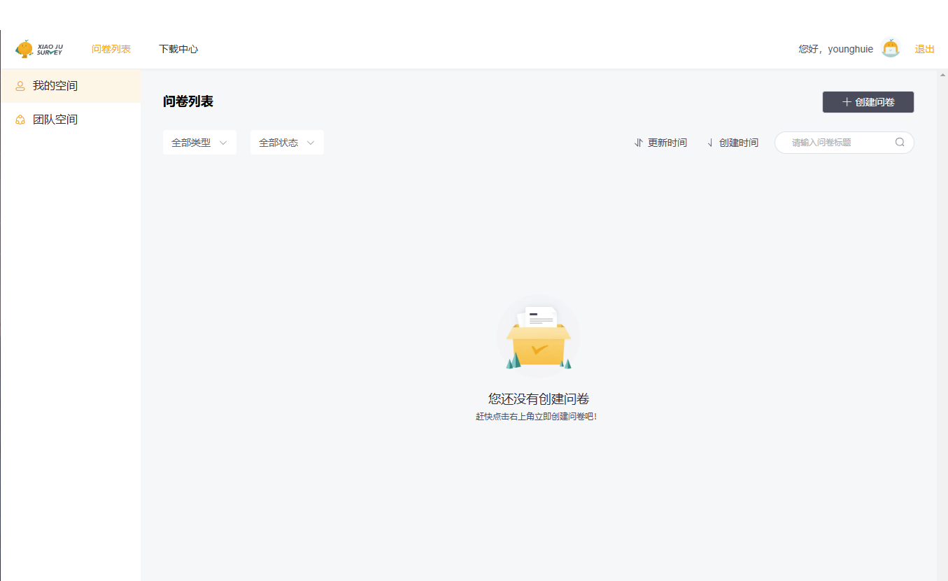
Task: Open the 问卷列表 navigation tab
Action: [x=111, y=49]
